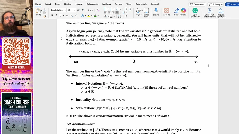Open the font size 13 dropdown
The image size is (239, 134).
point(74,10)
